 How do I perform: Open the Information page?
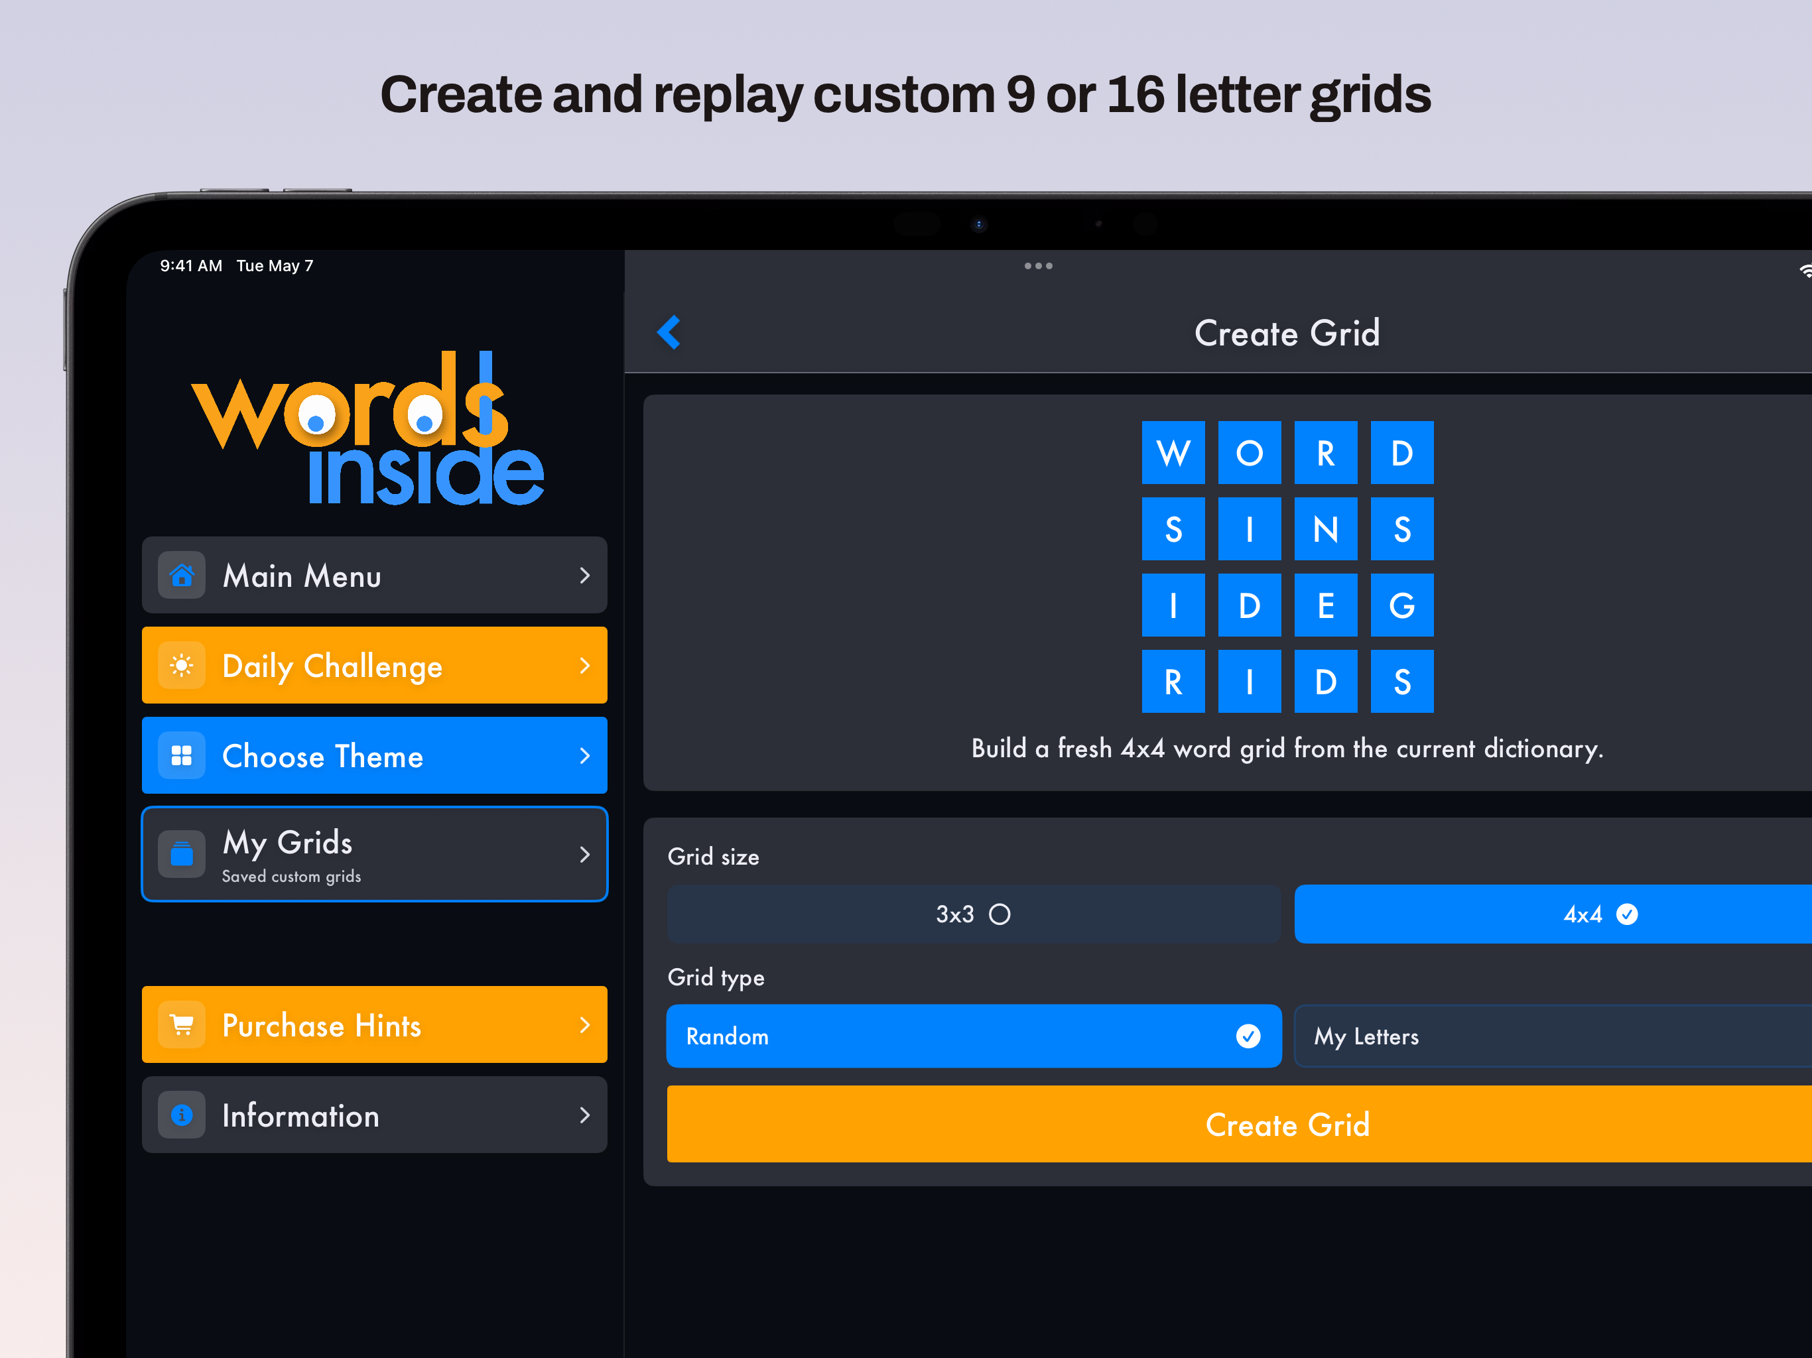click(x=374, y=1115)
